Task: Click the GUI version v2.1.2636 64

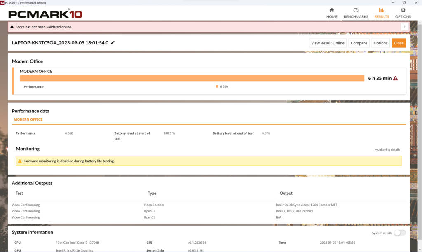Action: (x=197, y=243)
